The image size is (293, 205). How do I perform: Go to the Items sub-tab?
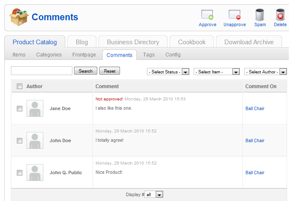[19, 55]
